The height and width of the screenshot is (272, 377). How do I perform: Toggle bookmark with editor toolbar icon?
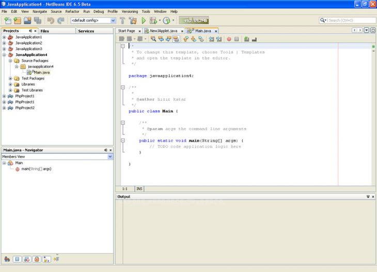(x=201, y=39)
